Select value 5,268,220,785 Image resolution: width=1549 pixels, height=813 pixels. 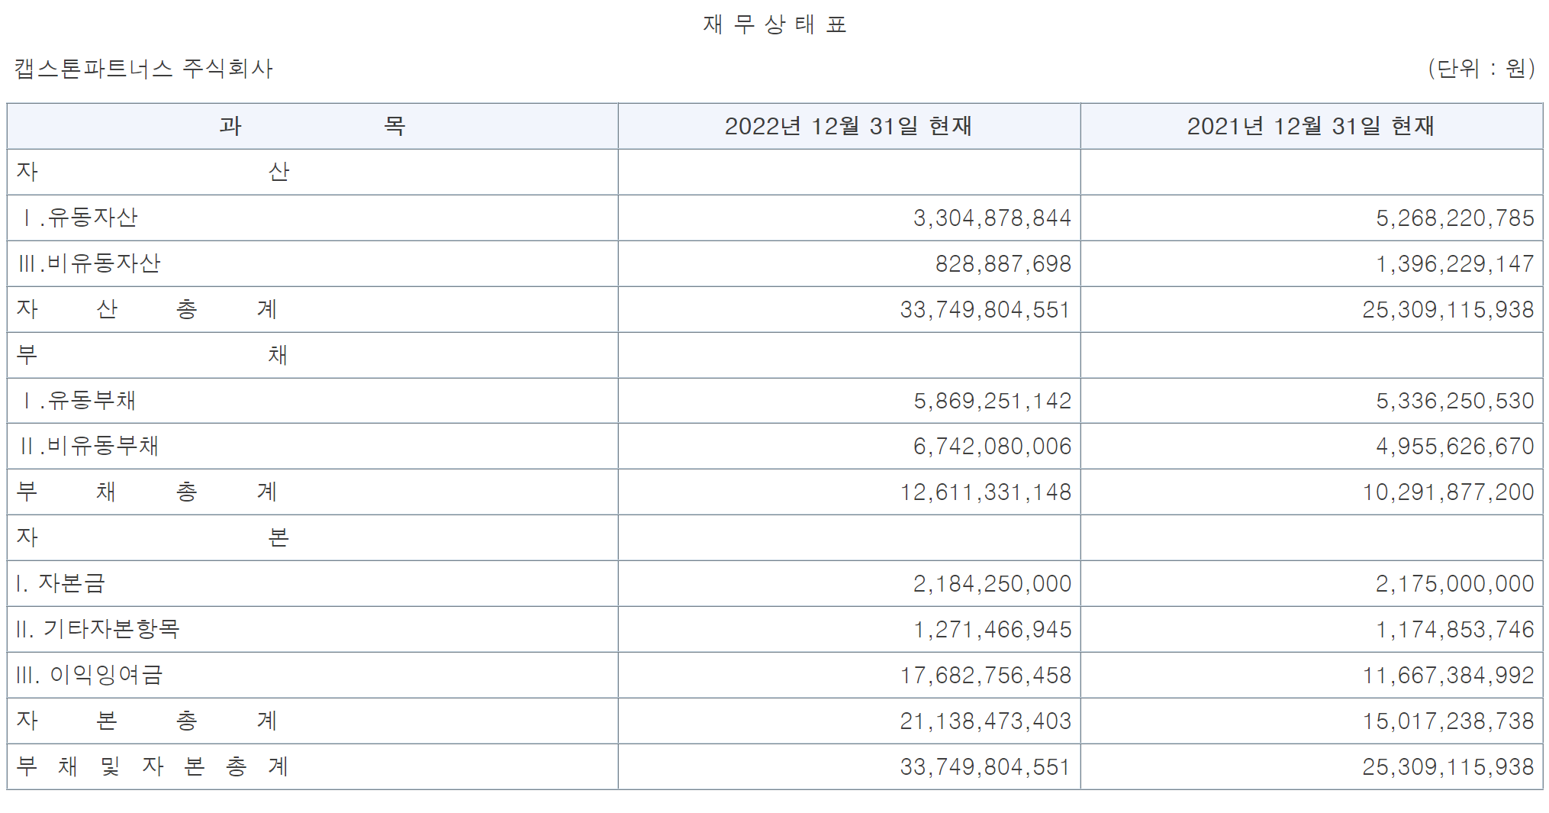1454,218
